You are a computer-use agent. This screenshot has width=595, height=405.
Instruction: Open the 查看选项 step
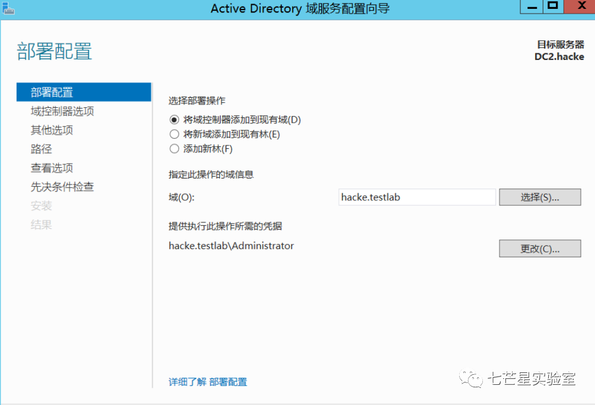pos(52,168)
